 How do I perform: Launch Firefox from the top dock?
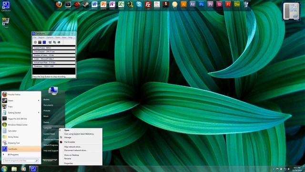(59, 4)
